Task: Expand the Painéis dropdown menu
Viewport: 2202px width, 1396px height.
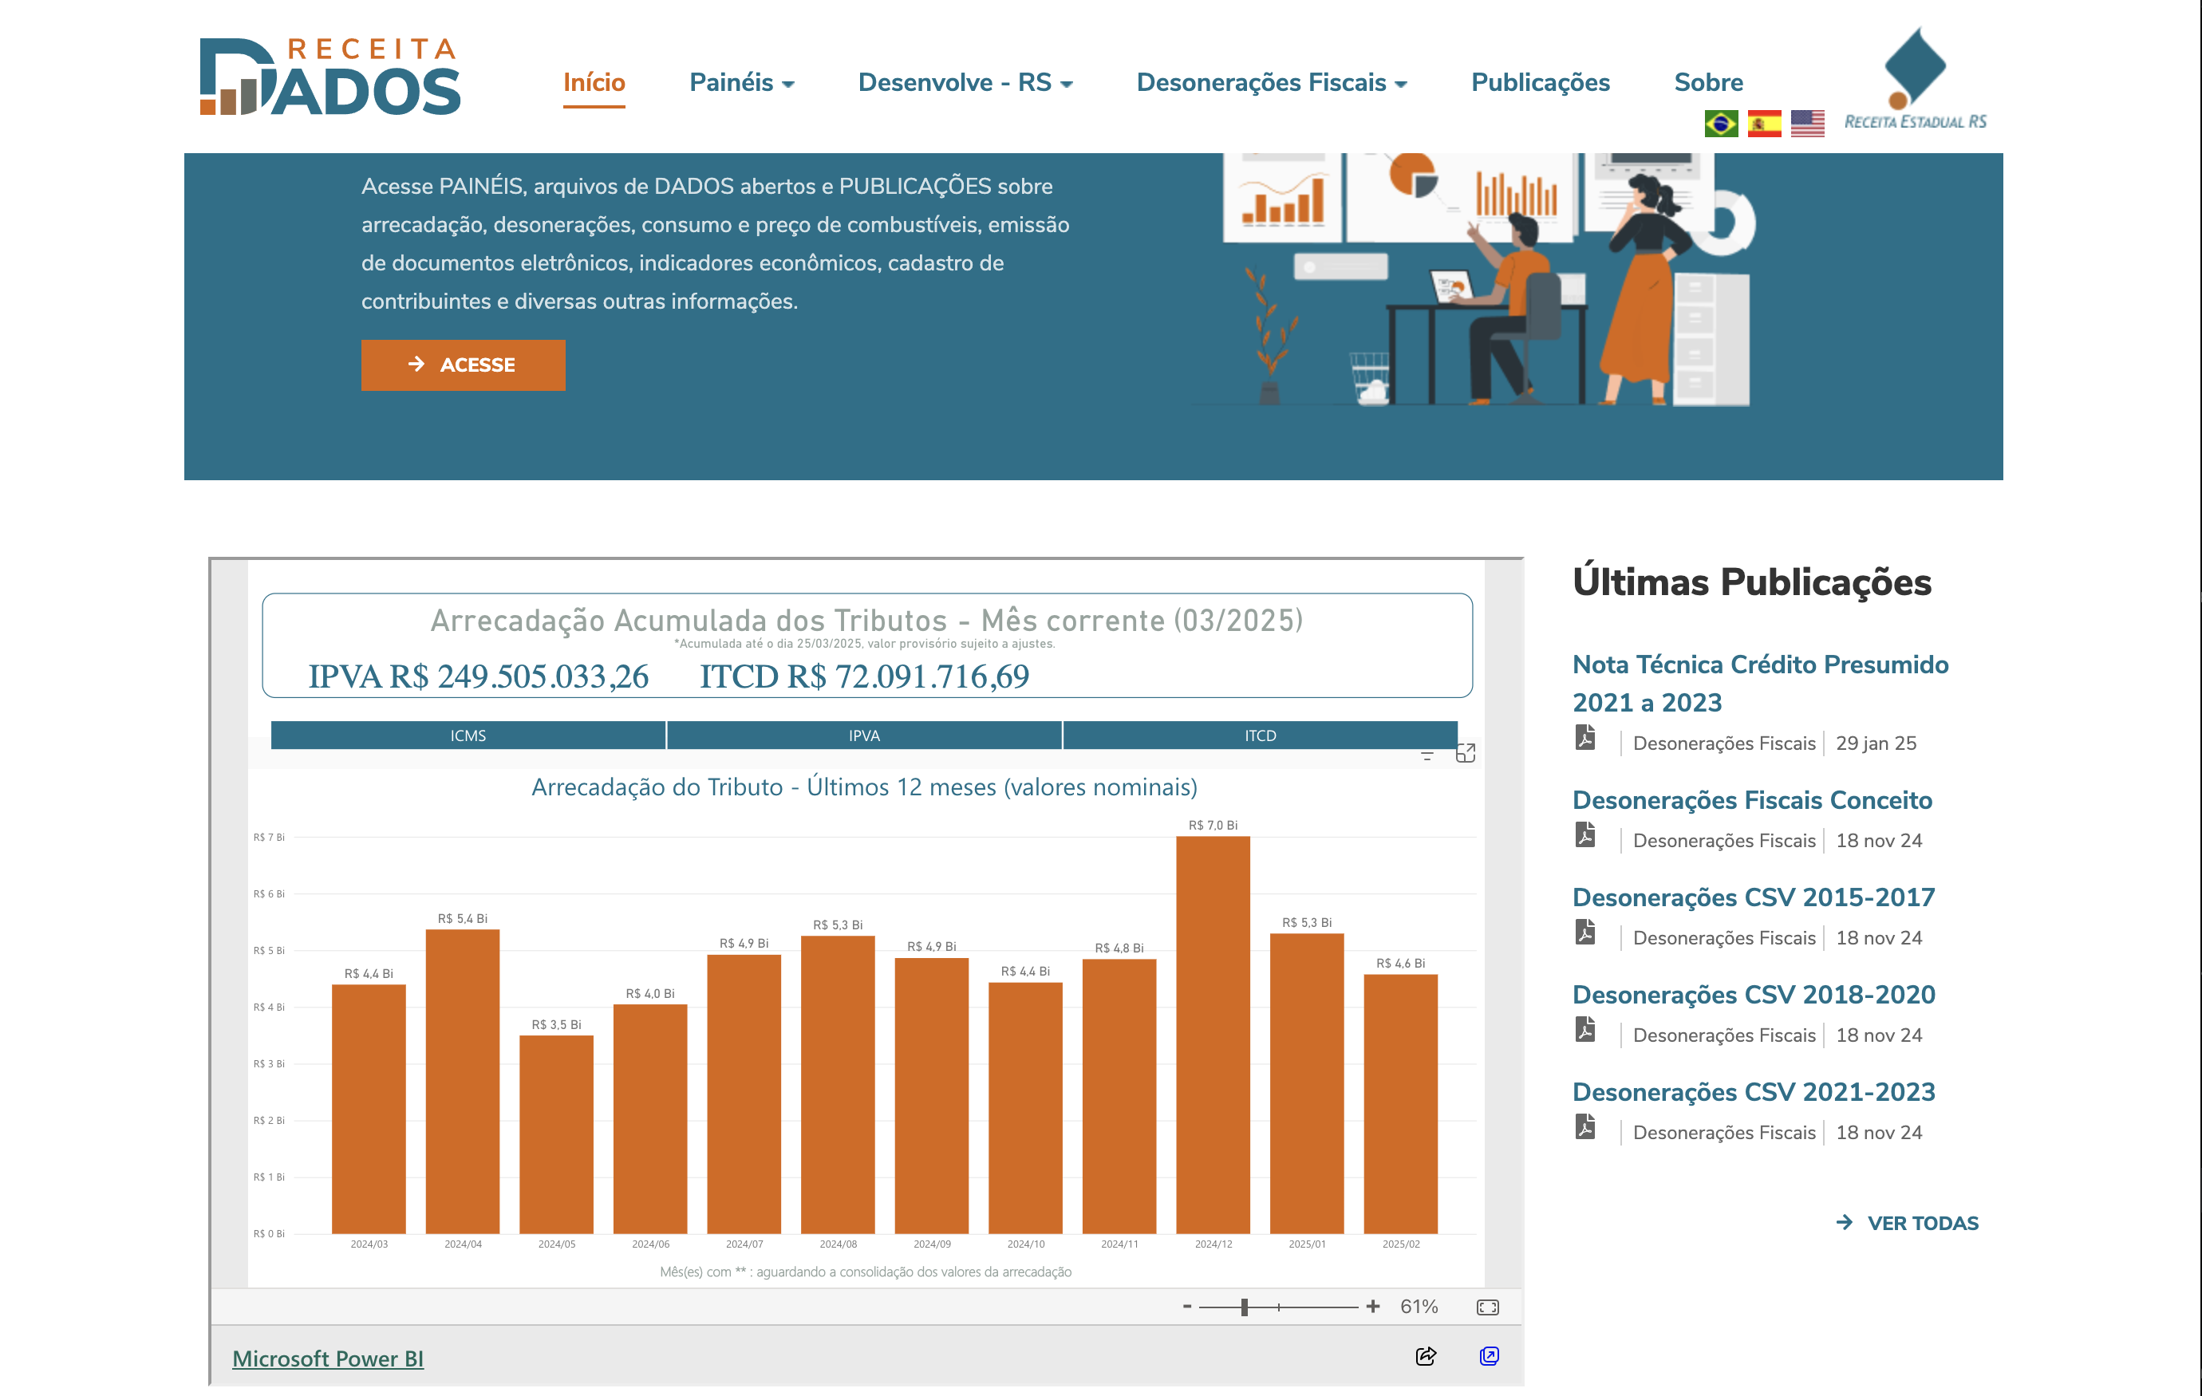Action: (x=740, y=82)
